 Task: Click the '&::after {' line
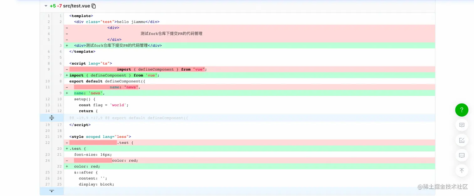pyautogui.click(x=249, y=172)
